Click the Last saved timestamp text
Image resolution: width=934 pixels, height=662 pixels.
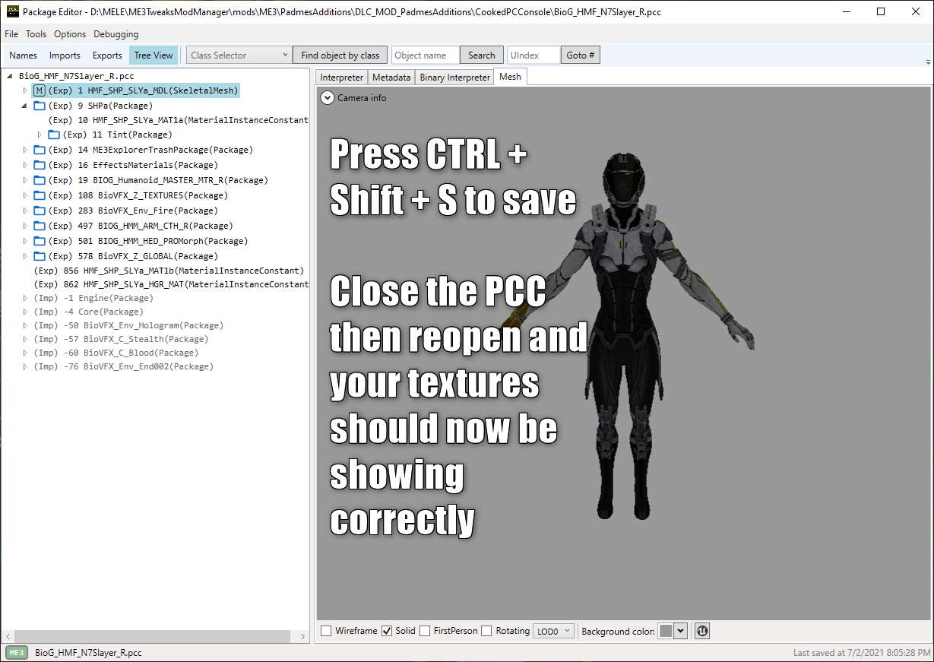[862, 653]
